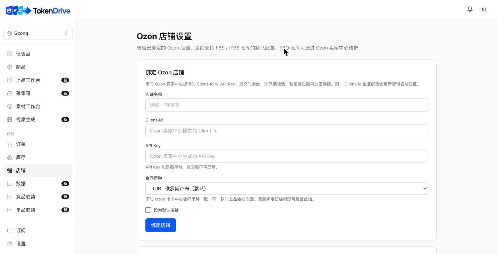Focus the Client-Id input field

coord(287,130)
